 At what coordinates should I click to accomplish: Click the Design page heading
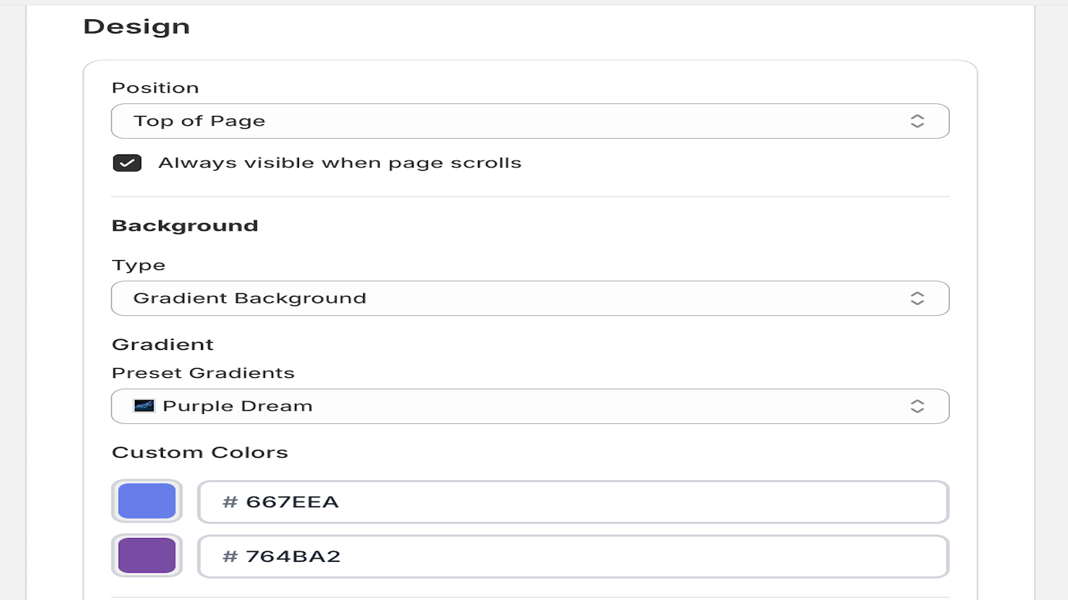[x=137, y=27]
